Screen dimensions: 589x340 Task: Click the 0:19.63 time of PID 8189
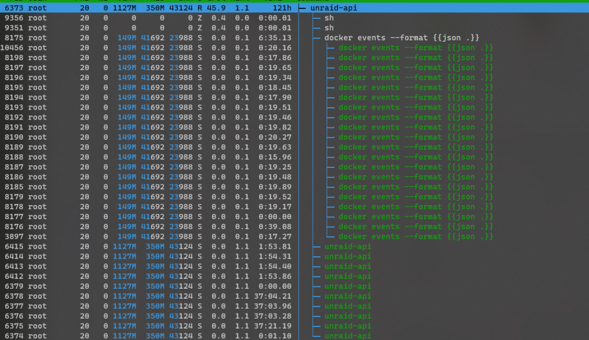274,147
